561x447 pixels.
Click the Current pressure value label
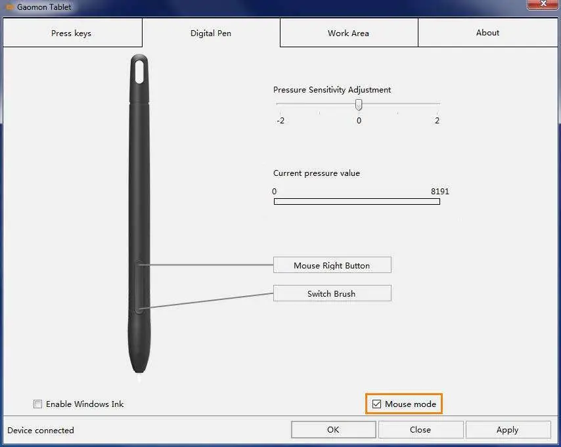pyautogui.click(x=317, y=173)
